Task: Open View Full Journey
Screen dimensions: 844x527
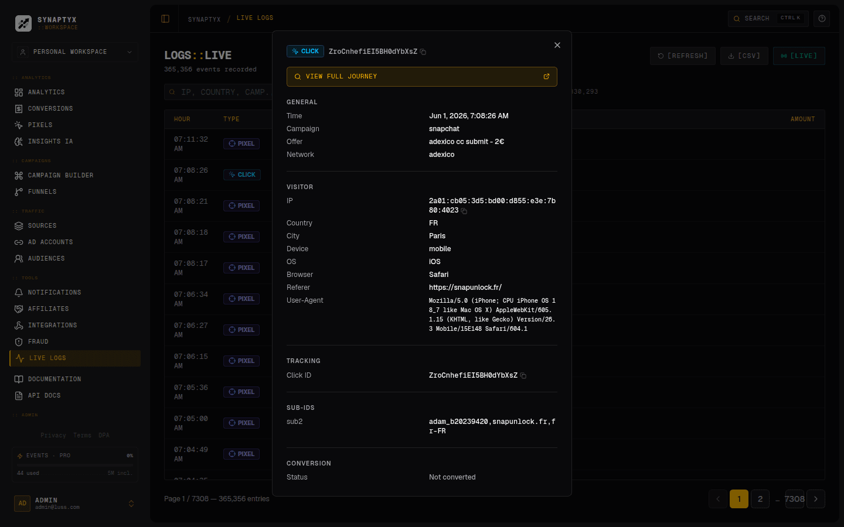Action: pos(422,77)
